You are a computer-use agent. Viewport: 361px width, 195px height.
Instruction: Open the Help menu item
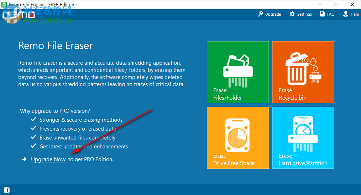click(x=351, y=14)
